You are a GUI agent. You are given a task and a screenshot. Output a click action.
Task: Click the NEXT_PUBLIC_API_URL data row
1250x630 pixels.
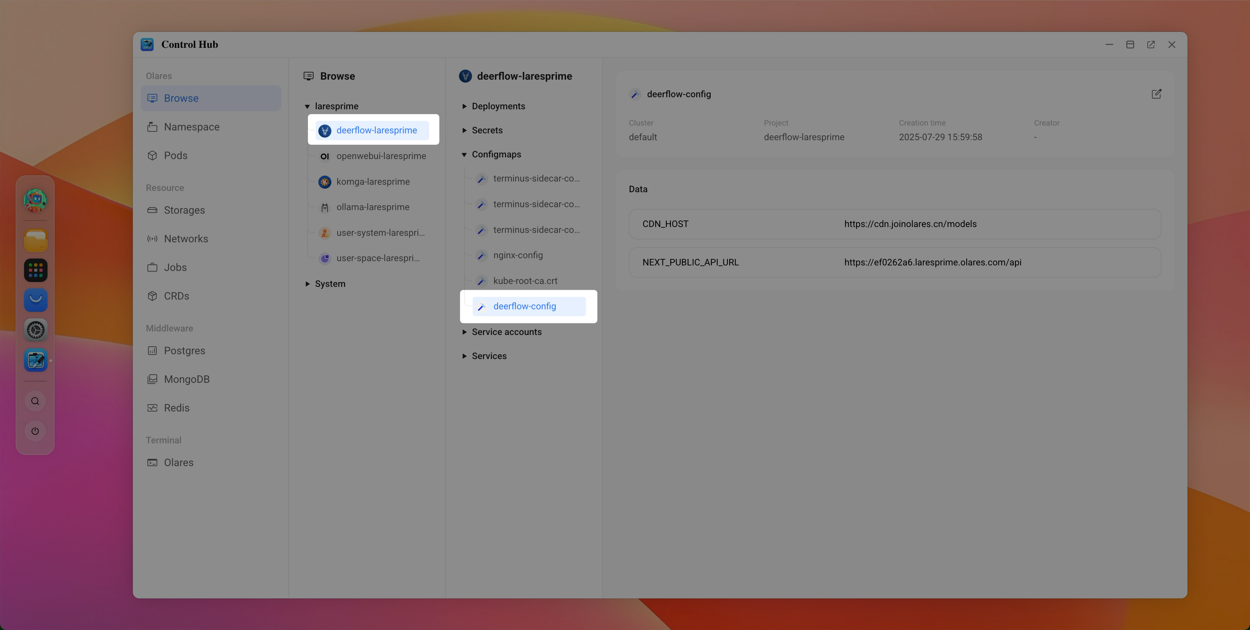[894, 262]
